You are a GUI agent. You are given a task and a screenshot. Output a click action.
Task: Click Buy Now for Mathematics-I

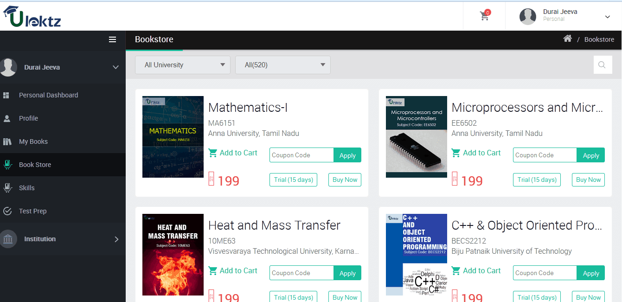point(345,180)
